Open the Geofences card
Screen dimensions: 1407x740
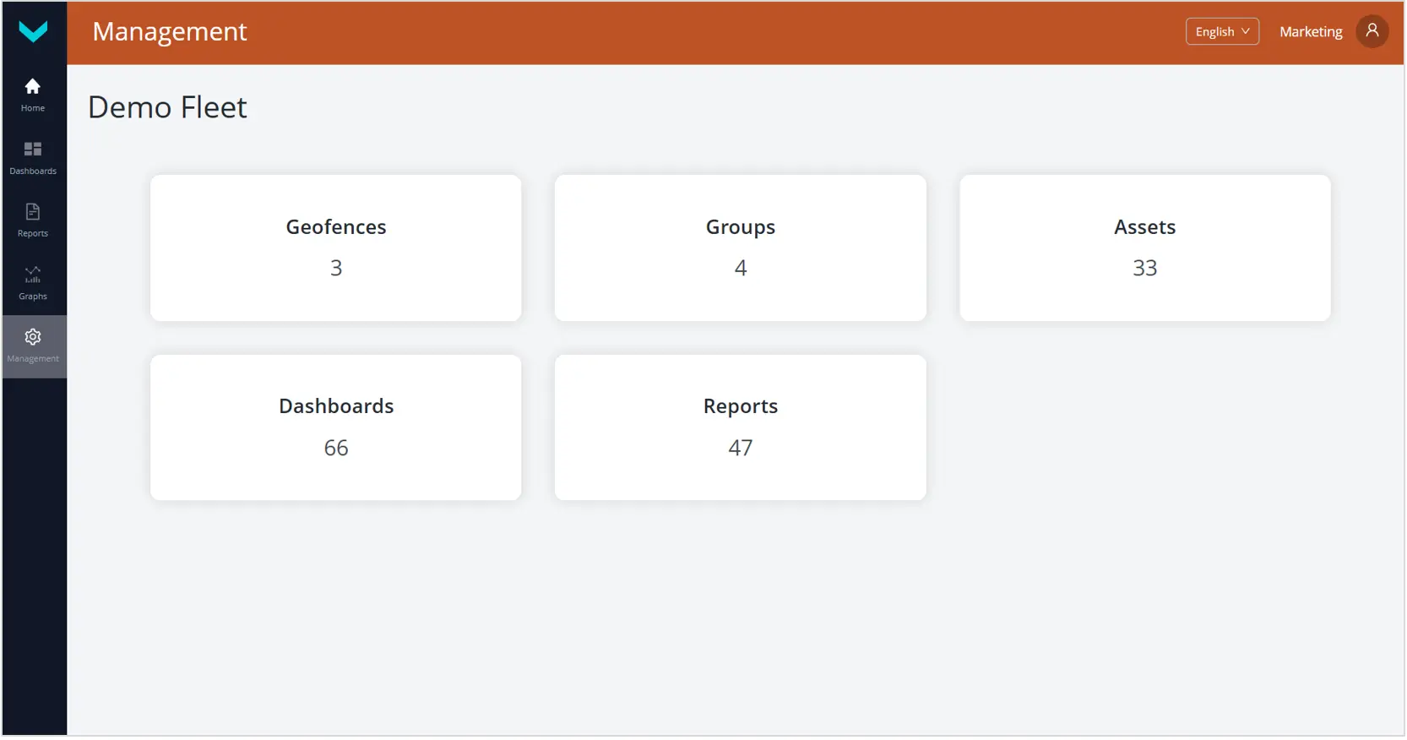pos(335,248)
